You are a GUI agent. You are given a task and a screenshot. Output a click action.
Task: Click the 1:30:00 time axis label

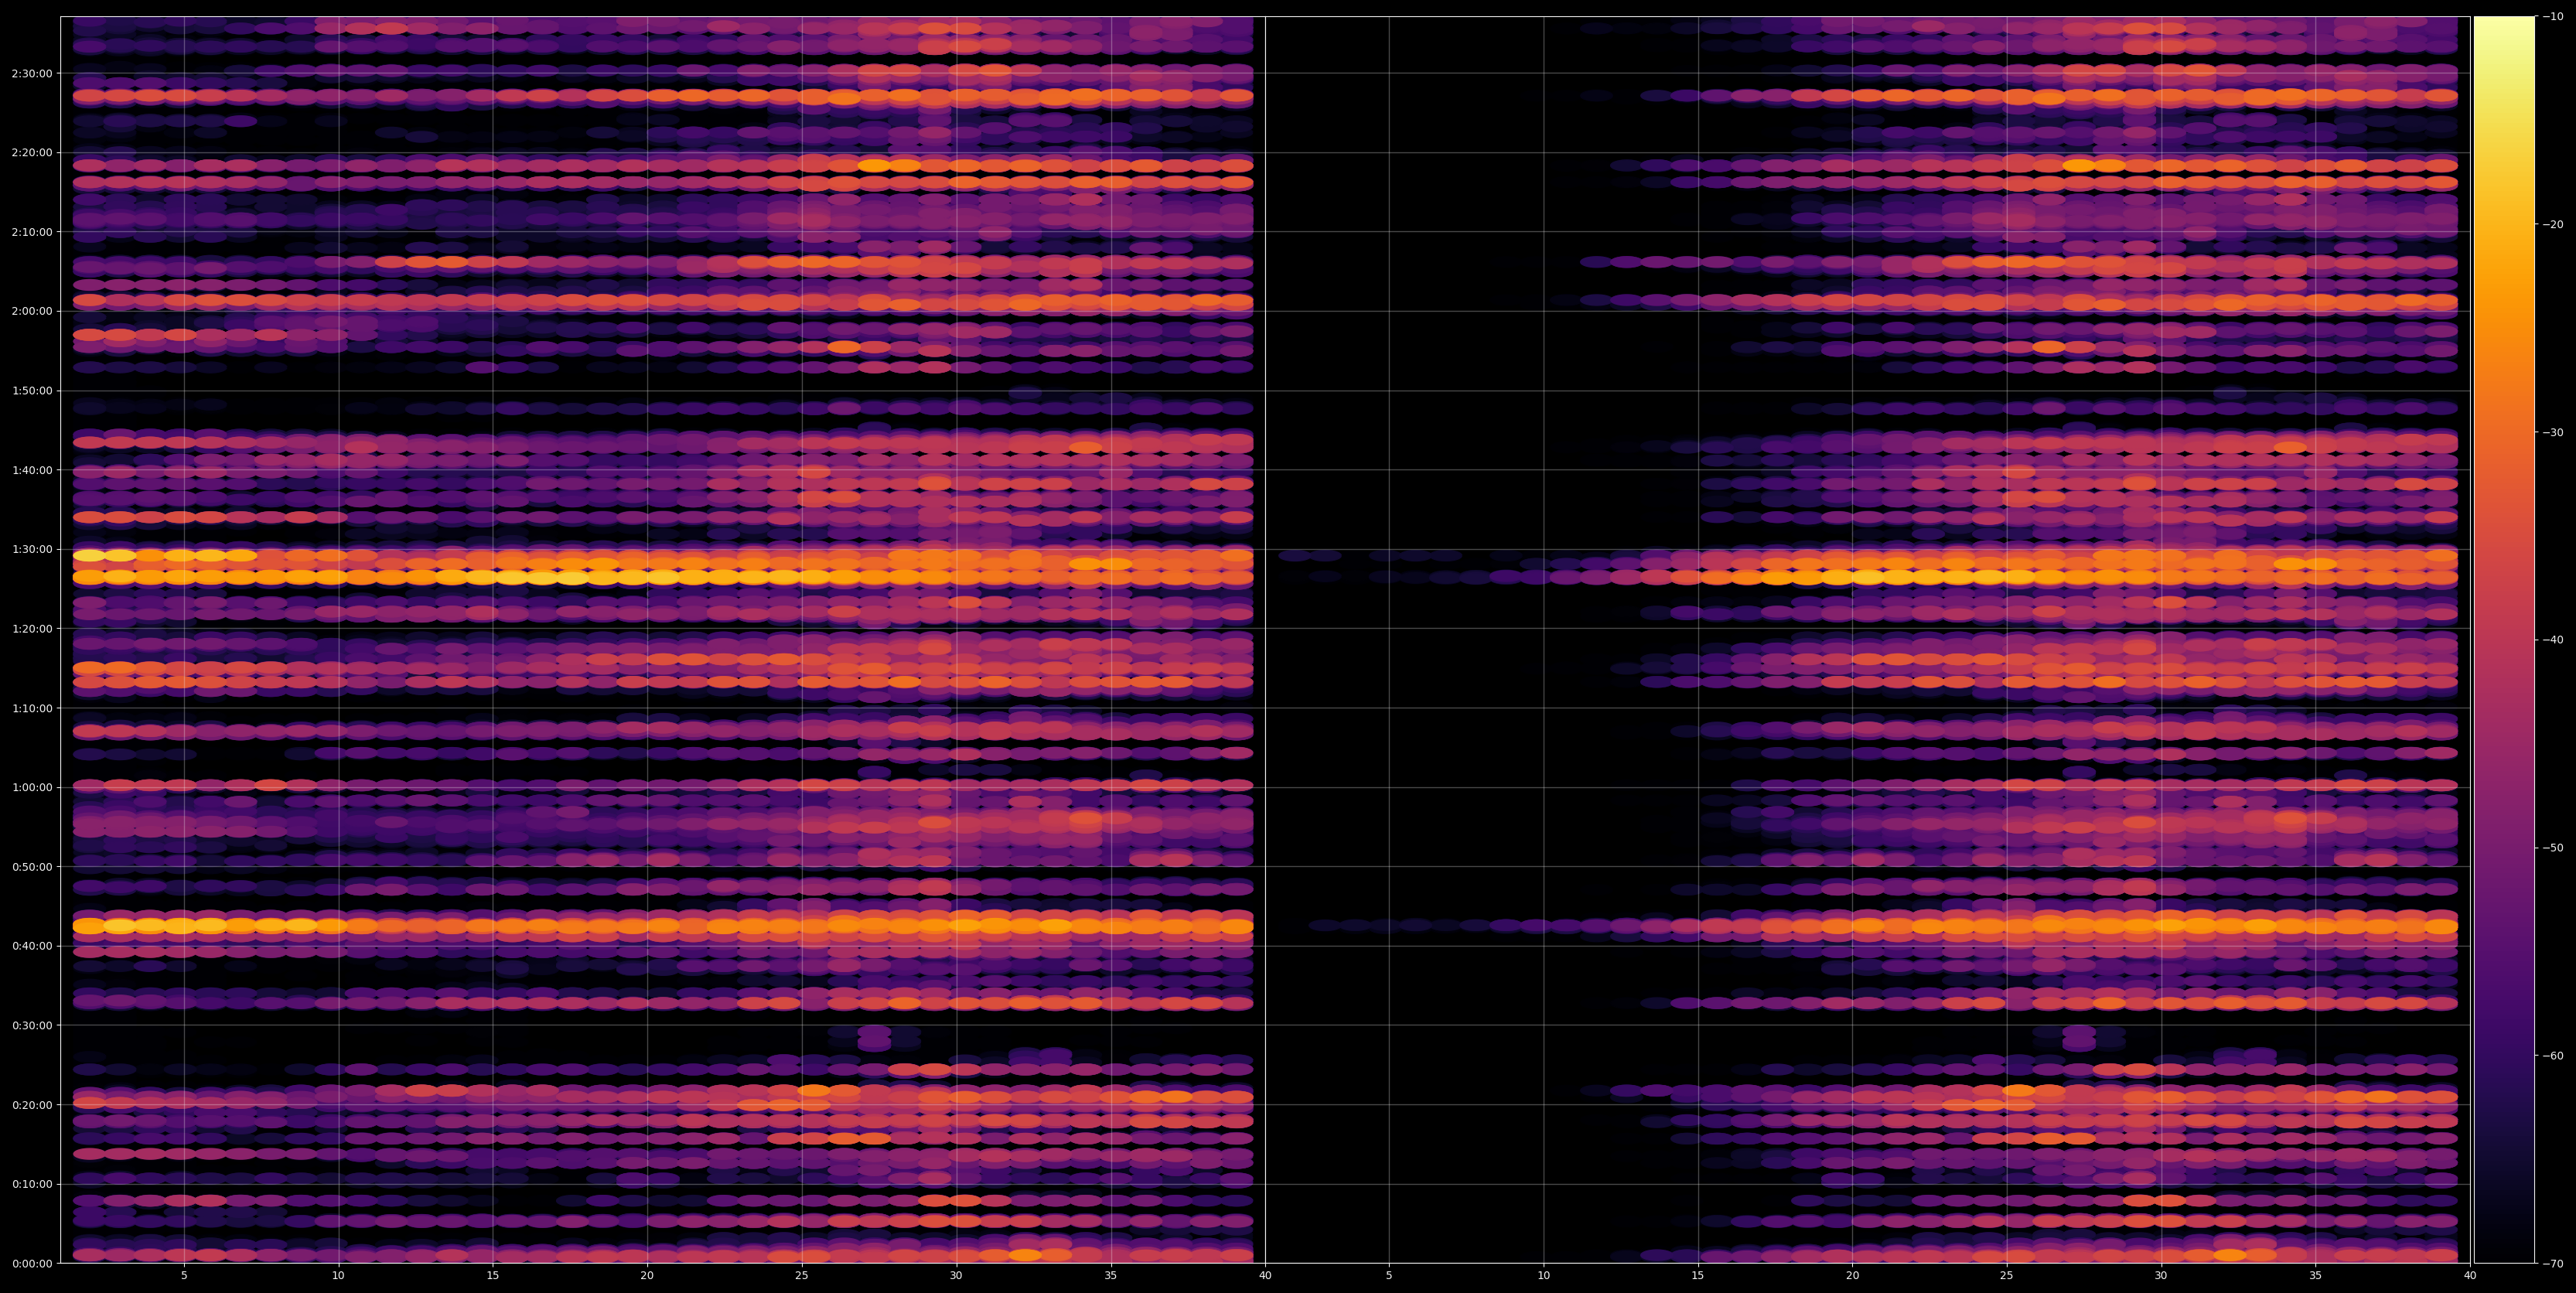(32, 549)
